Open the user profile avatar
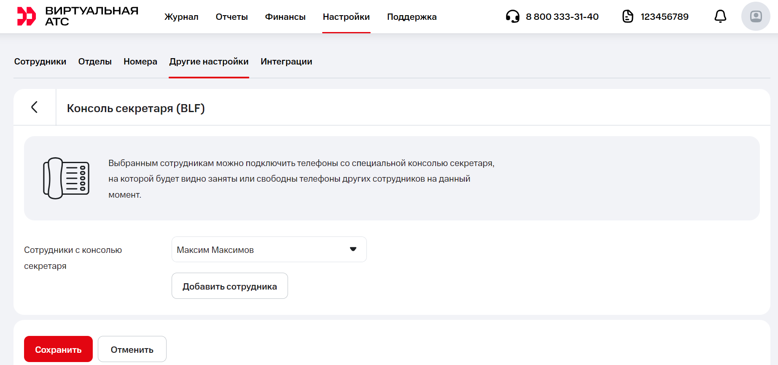Viewport: 778px width, 365px height. click(x=756, y=16)
